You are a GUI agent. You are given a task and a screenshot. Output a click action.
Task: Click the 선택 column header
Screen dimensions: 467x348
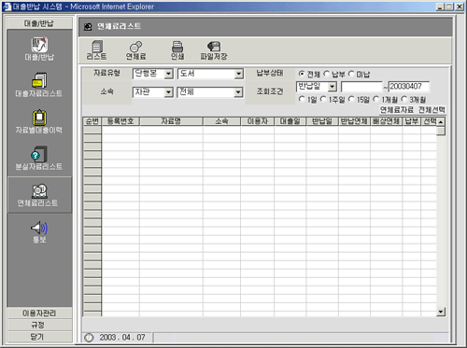pyautogui.click(x=429, y=121)
